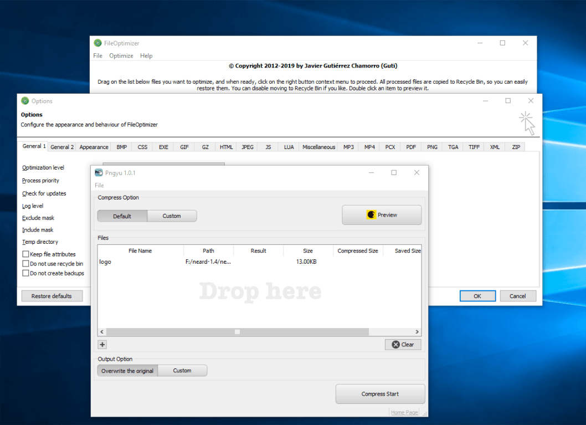Image resolution: width=586 pixels, height=425 pixels.
Task: Check Do not create backups
Action: click(x=53, y=273)
